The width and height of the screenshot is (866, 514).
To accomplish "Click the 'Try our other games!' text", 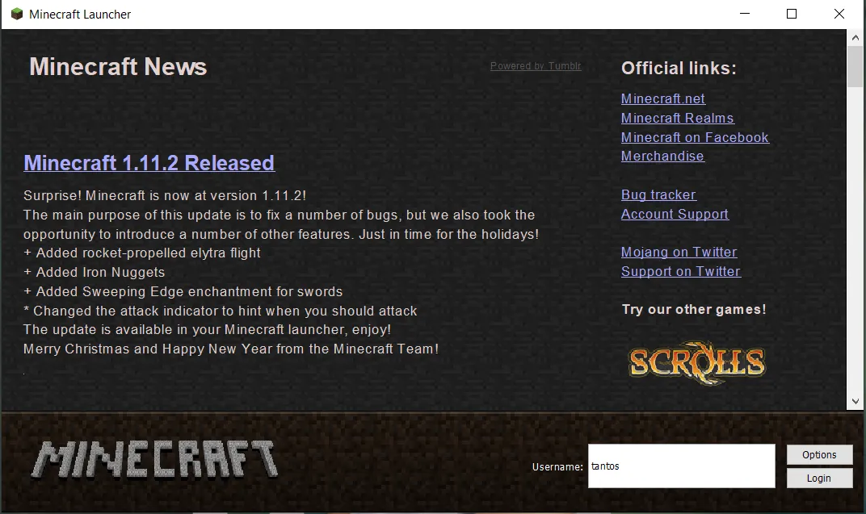I will [694, 309].
